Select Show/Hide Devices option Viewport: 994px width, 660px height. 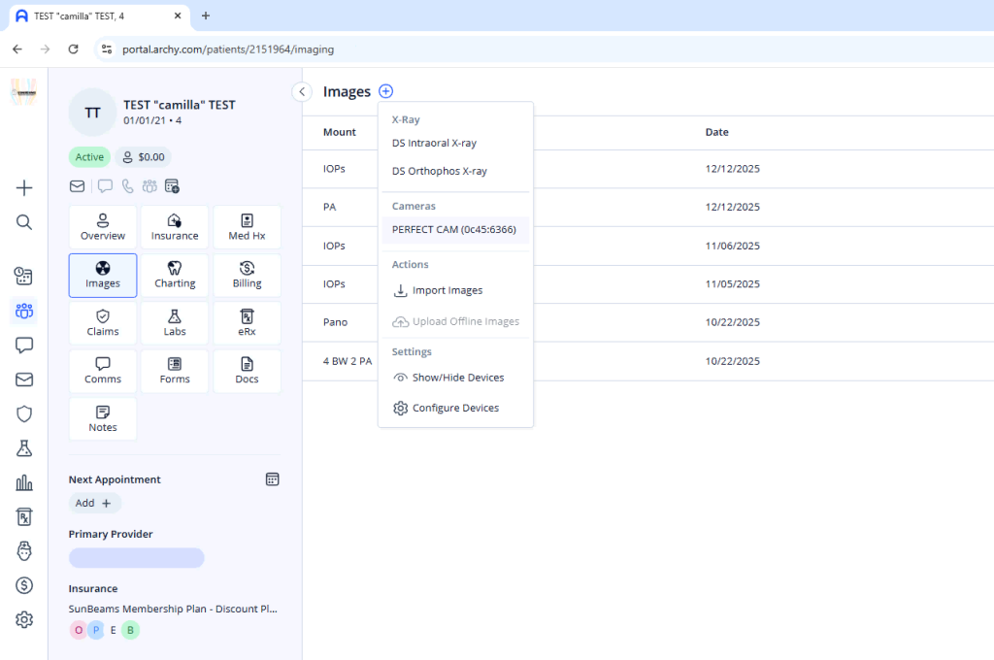click(x=457, y=378)
